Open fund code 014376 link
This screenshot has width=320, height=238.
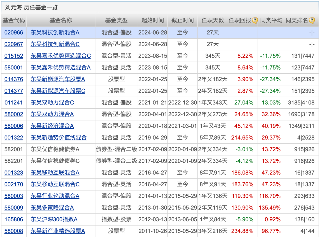pos(14,79)
